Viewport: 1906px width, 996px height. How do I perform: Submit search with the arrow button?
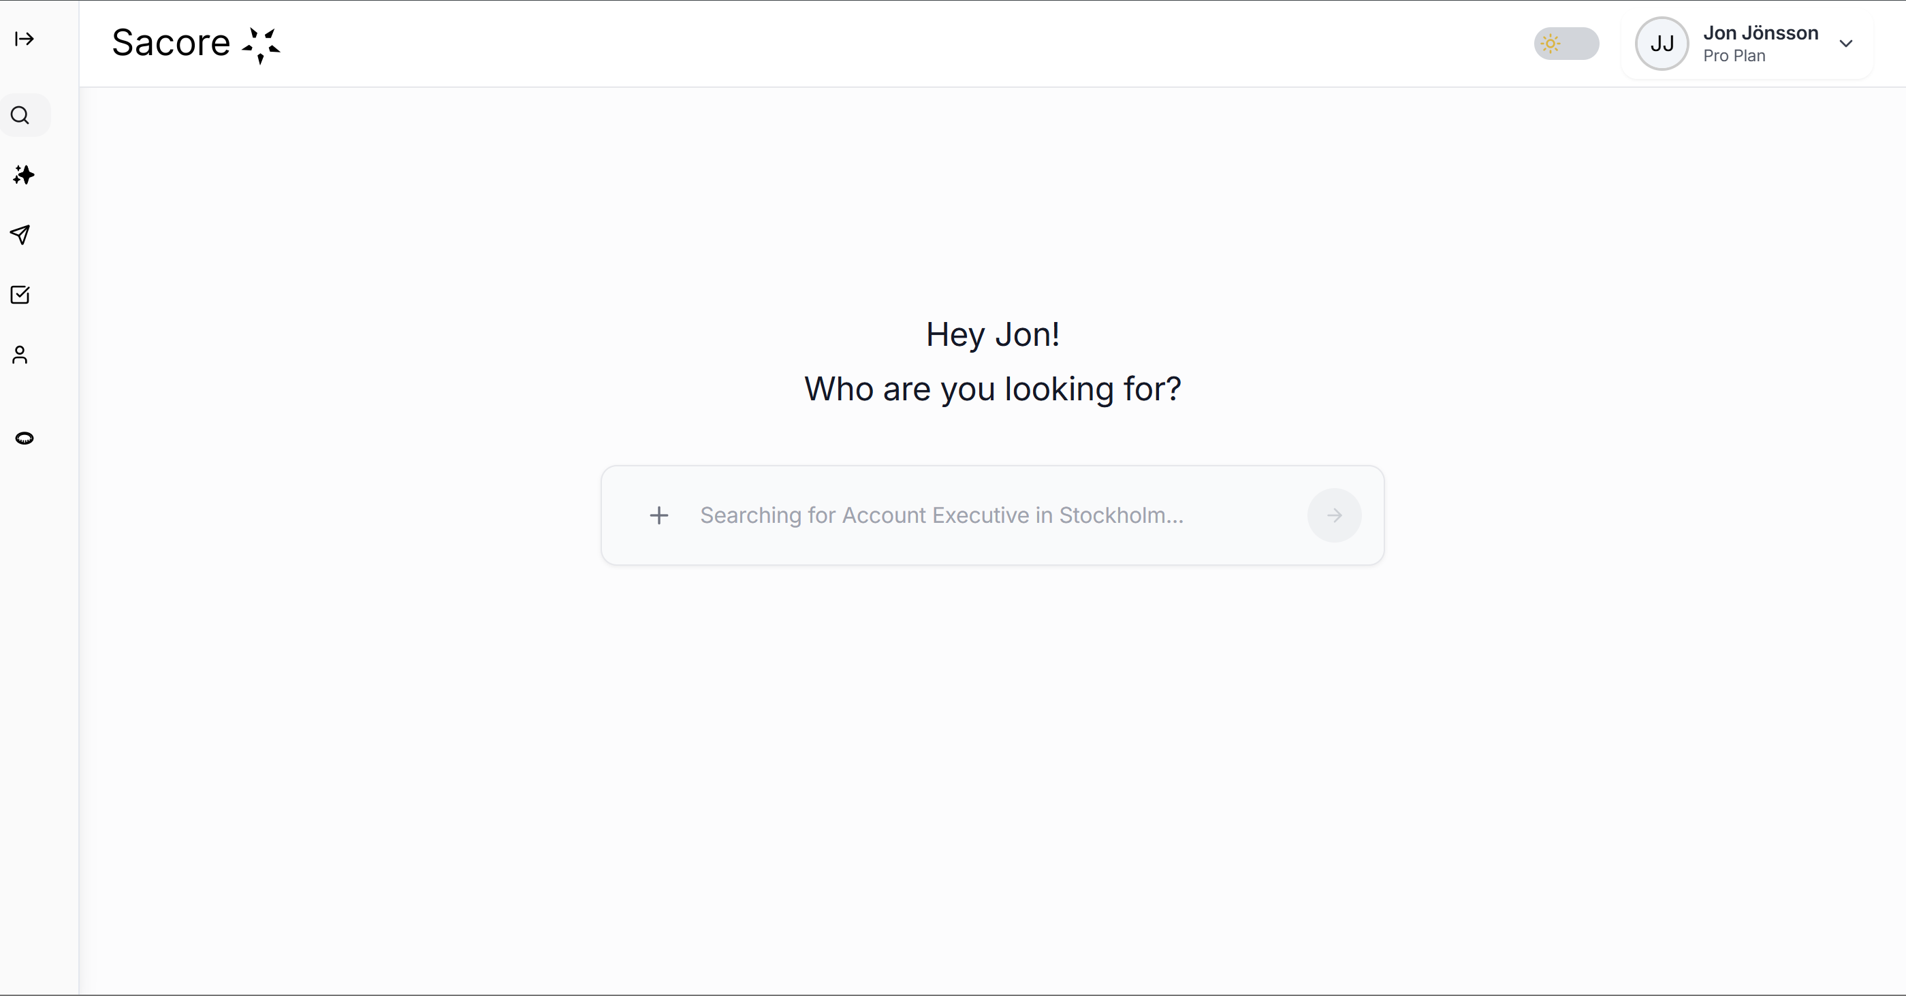point(1333,516)
